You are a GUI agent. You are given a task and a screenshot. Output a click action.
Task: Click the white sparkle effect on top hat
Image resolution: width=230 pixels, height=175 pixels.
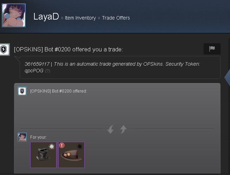tap(52, 146)
